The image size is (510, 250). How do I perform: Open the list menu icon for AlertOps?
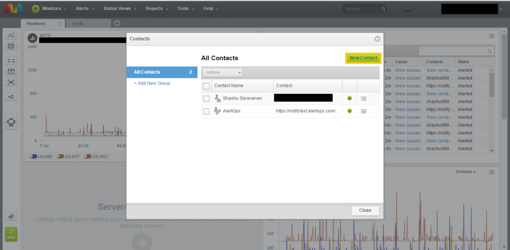[x=364, y=111]
